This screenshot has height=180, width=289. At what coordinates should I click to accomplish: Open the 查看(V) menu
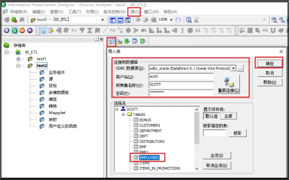tap(57, 12)
